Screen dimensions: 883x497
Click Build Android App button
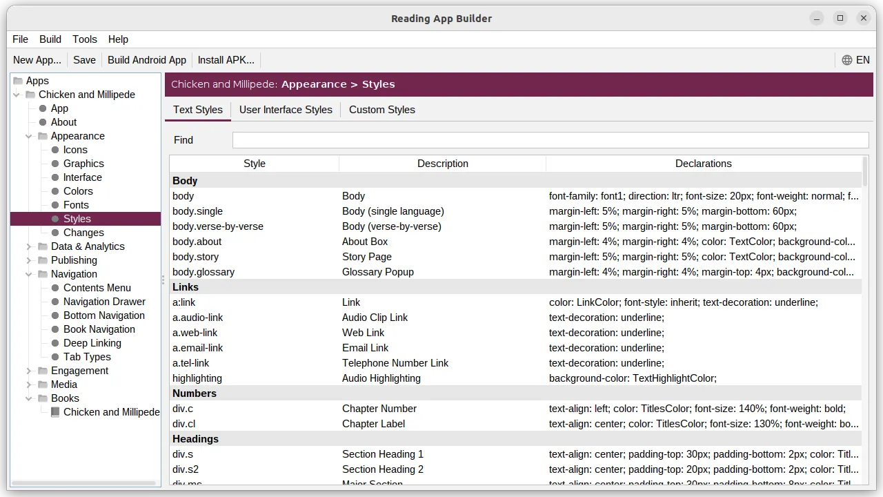[x=147, y=60]
